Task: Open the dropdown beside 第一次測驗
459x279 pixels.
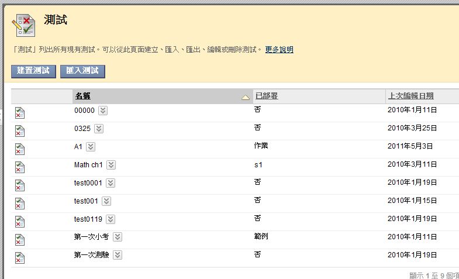Action: 118,255
